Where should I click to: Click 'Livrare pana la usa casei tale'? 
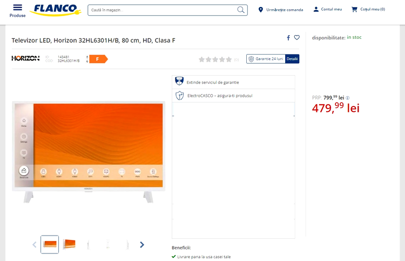click(x=204, y=257)
